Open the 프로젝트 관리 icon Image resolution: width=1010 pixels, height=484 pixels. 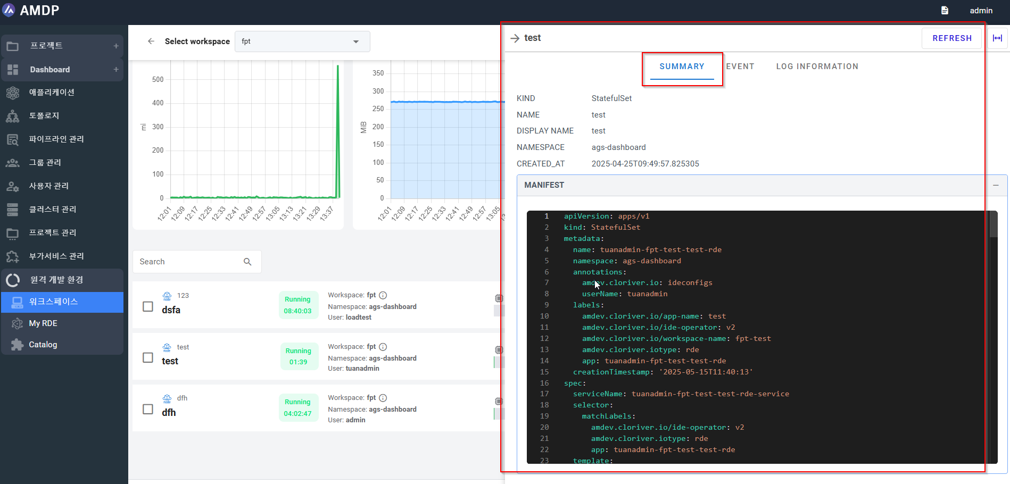[x=12, y=233]
